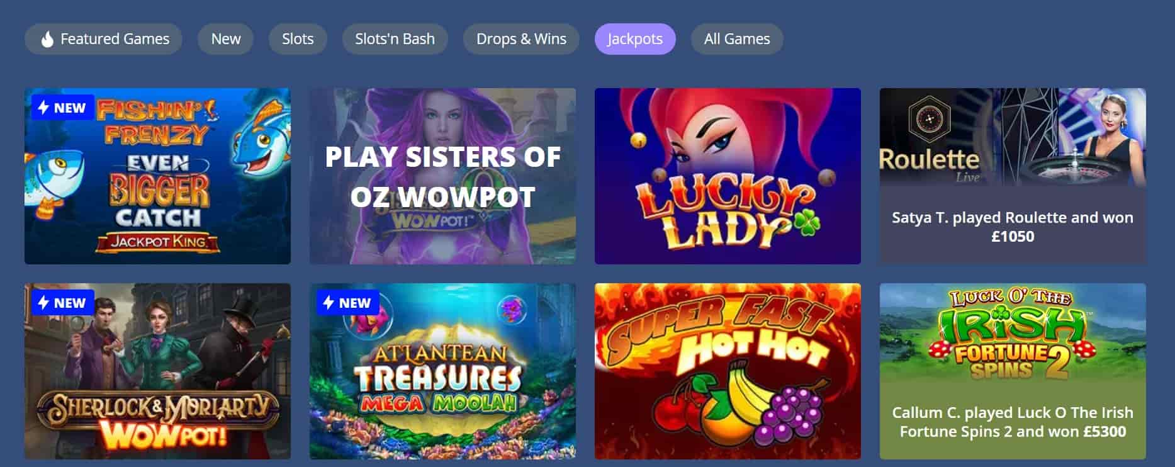Switch to the New games tab
Viewport: 1175px width, 467px height.
(x=225, y=39)
